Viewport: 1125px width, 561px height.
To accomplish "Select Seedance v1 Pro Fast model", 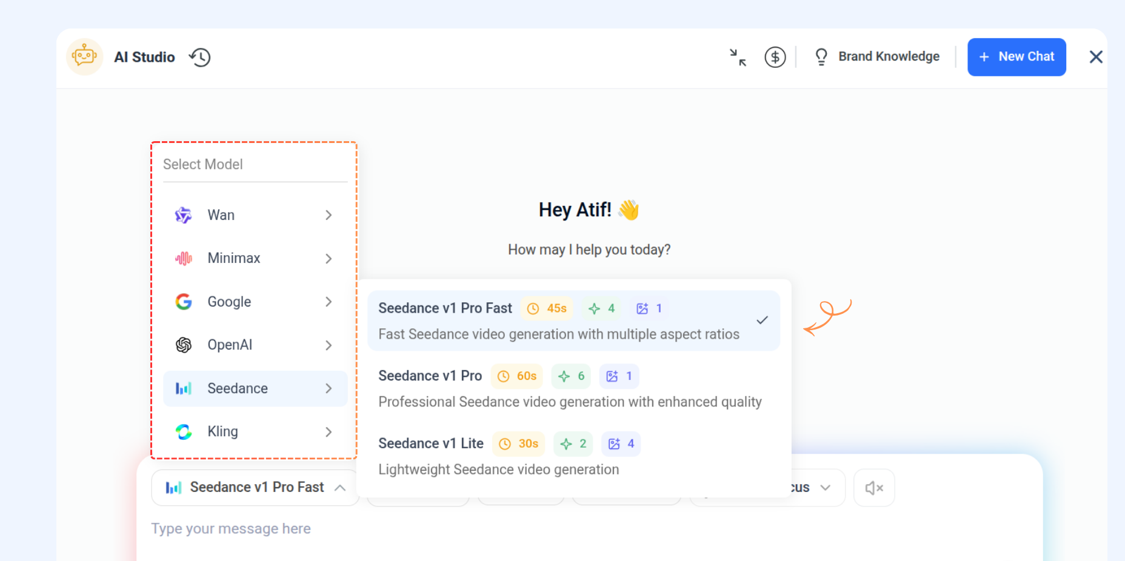I will point(573,320).
